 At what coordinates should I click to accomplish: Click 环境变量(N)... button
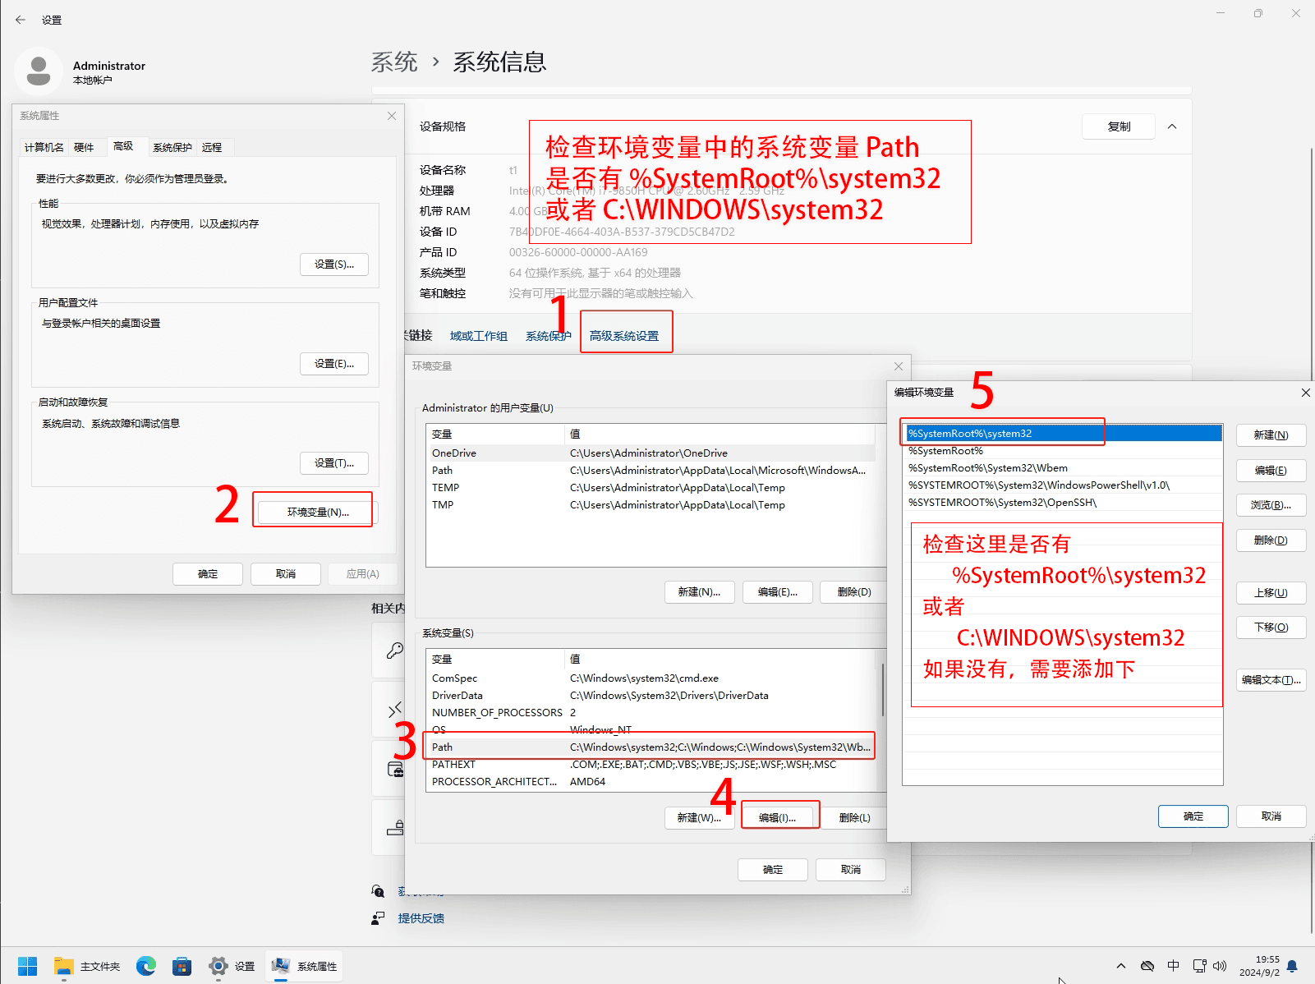[317, 512]
